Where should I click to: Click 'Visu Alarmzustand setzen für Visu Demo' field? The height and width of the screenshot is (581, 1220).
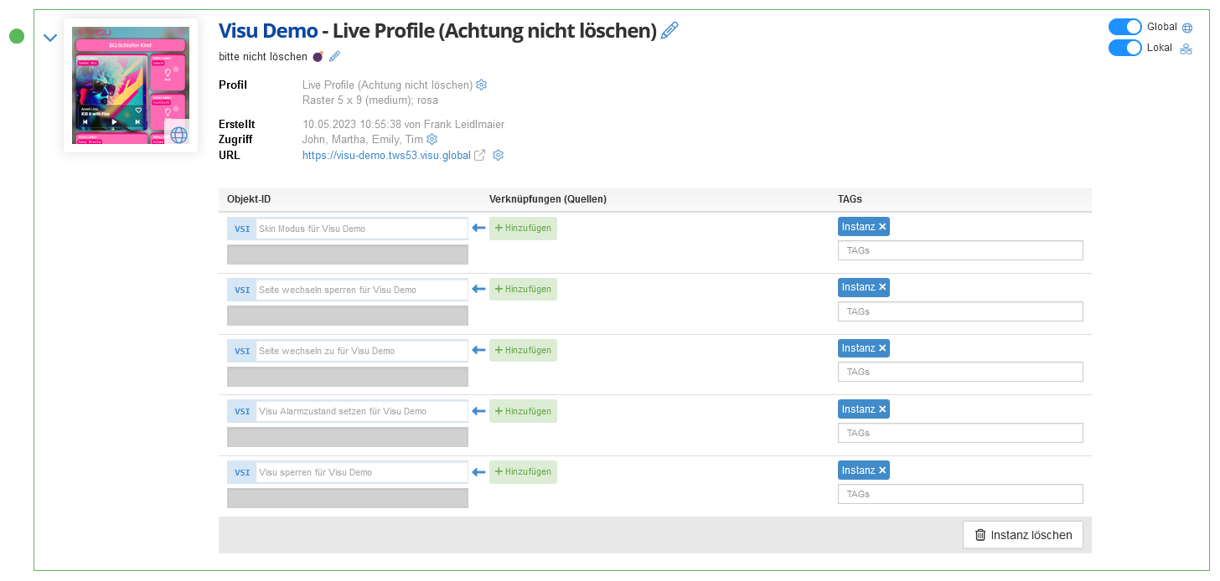pyautogui.click(x=362, y=411)
